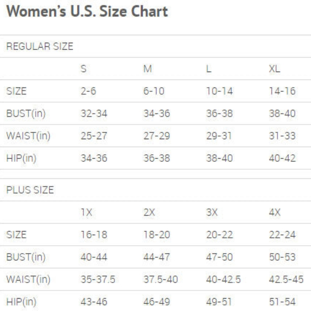Image resolution: width=311 pixels, height=311 pixels.
Task: Click the size value 2-6
Action: pos(88,91)
